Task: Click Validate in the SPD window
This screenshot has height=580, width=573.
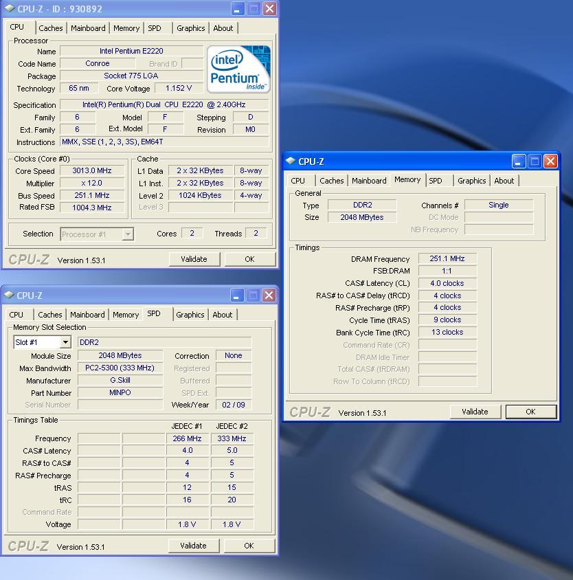Action: click(194, 546)
